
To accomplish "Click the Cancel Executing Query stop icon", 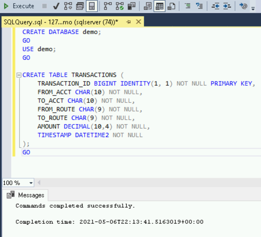I will click(44, 6).
